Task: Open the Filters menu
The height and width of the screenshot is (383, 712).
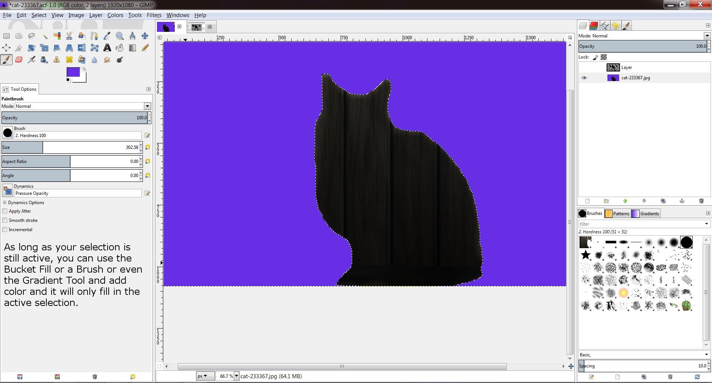Action: pos(154,15)
